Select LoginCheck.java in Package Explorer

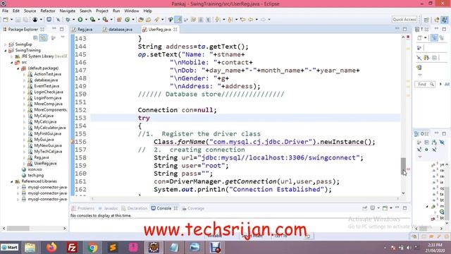49,92
